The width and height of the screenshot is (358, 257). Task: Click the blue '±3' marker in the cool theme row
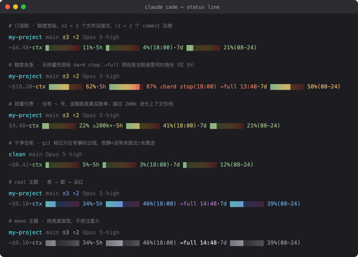point(66,193)
